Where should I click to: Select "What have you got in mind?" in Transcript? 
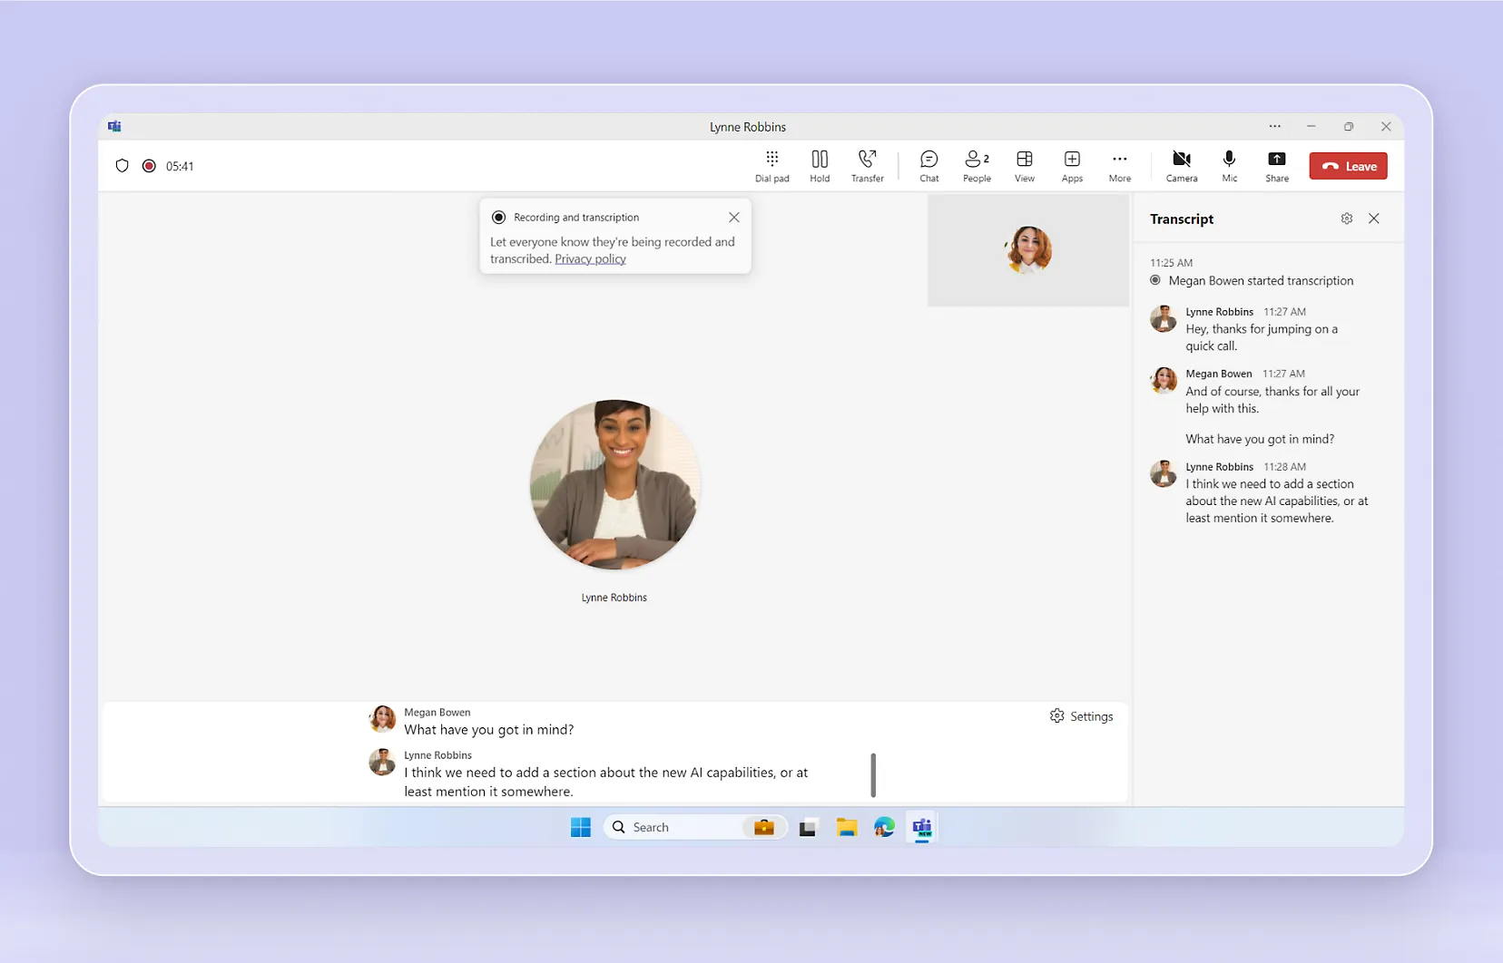point(1260,439)
